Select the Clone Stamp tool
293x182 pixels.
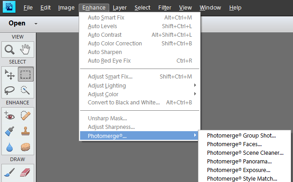(25, 131)
